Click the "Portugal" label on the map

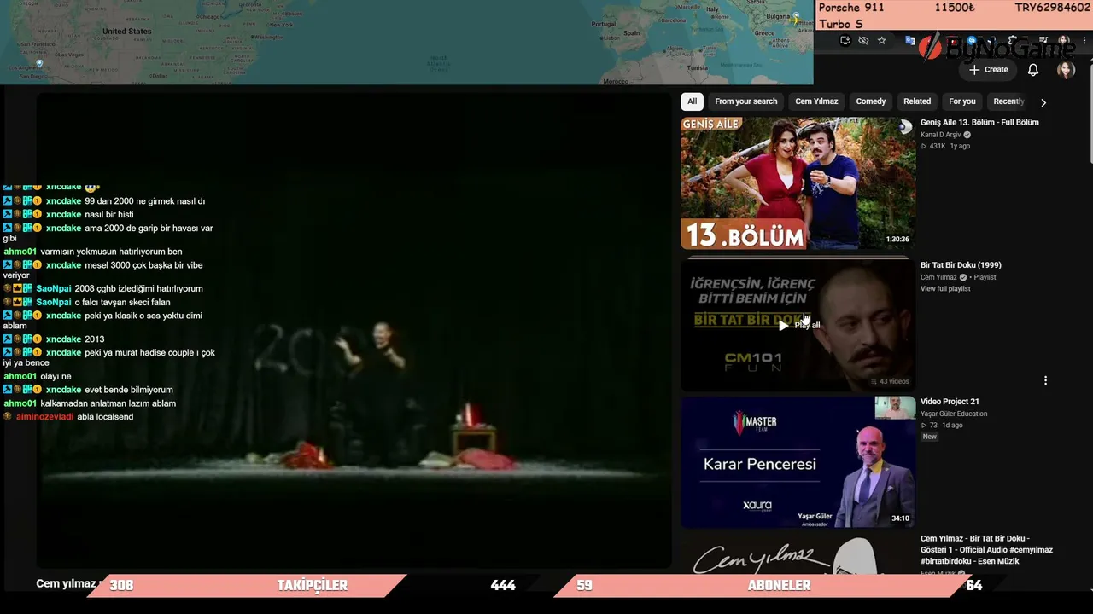[x=604, y=24]
